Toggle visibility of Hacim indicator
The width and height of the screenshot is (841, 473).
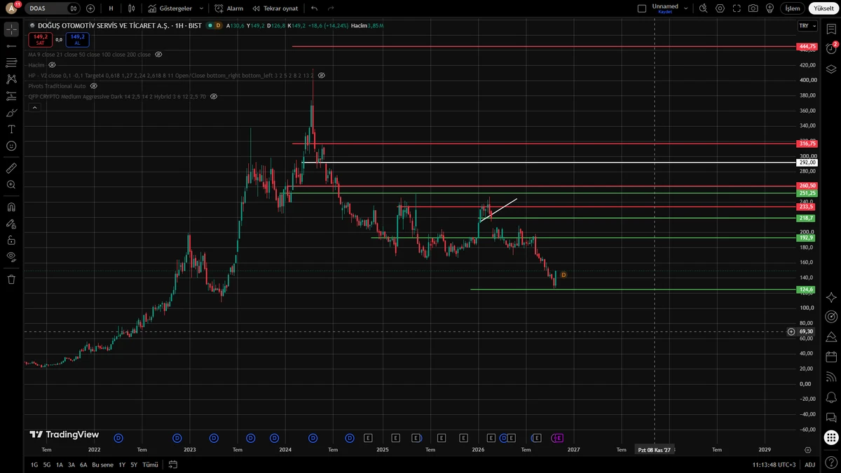pos(52,64)
